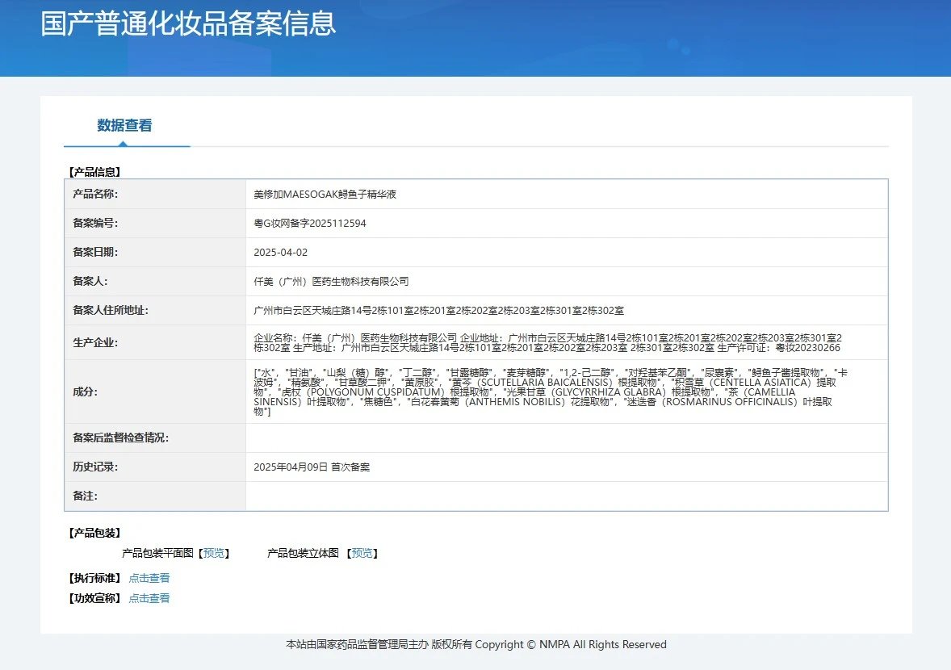Click the history record 2025年04月09日 首次备案
Screen dimensions: 951x670
coord(312,467)
